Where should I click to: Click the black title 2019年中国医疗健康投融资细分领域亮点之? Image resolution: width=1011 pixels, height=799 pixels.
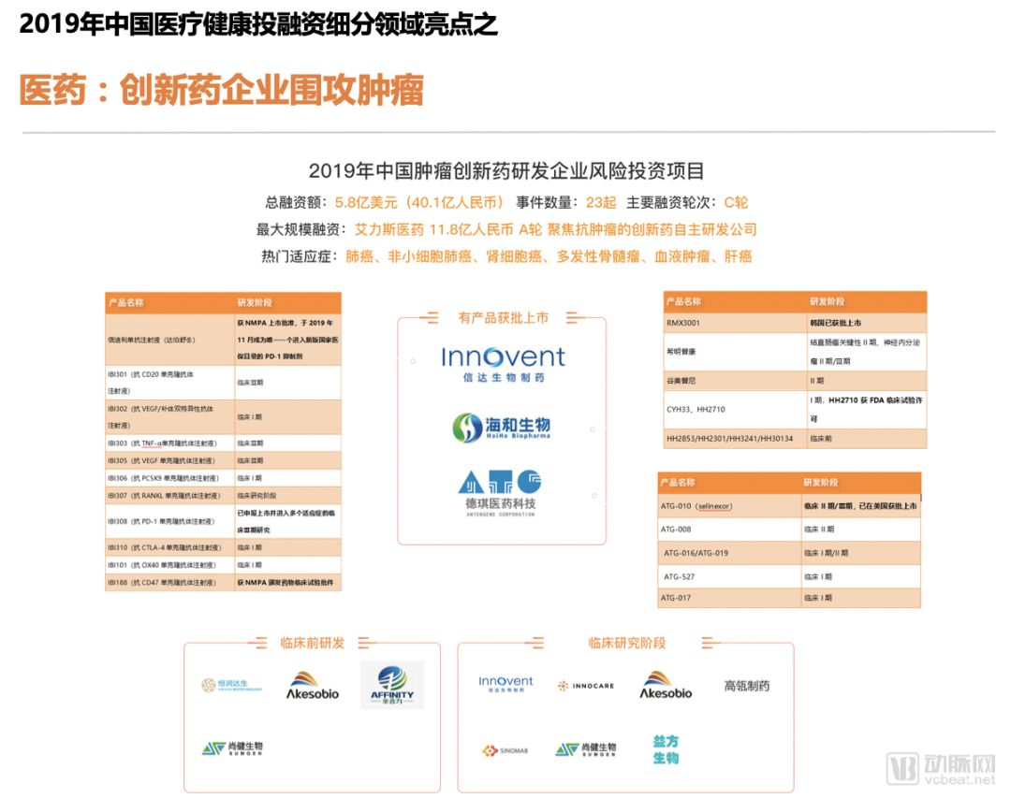click(258, 24)
